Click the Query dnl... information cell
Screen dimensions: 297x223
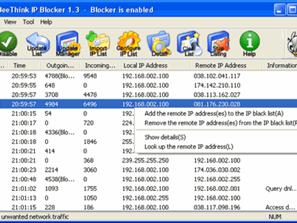(x=280, y=189)
